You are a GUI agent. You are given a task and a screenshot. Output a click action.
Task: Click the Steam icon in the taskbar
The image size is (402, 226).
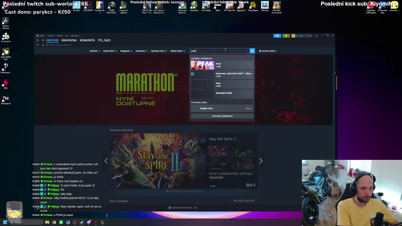tap(82, 222)
